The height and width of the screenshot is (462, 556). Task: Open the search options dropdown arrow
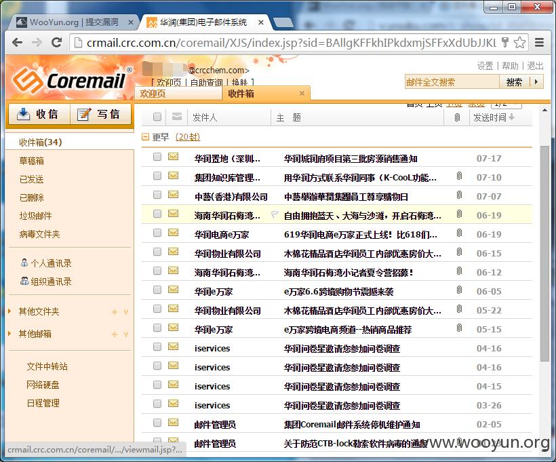[x=536, y=82]
